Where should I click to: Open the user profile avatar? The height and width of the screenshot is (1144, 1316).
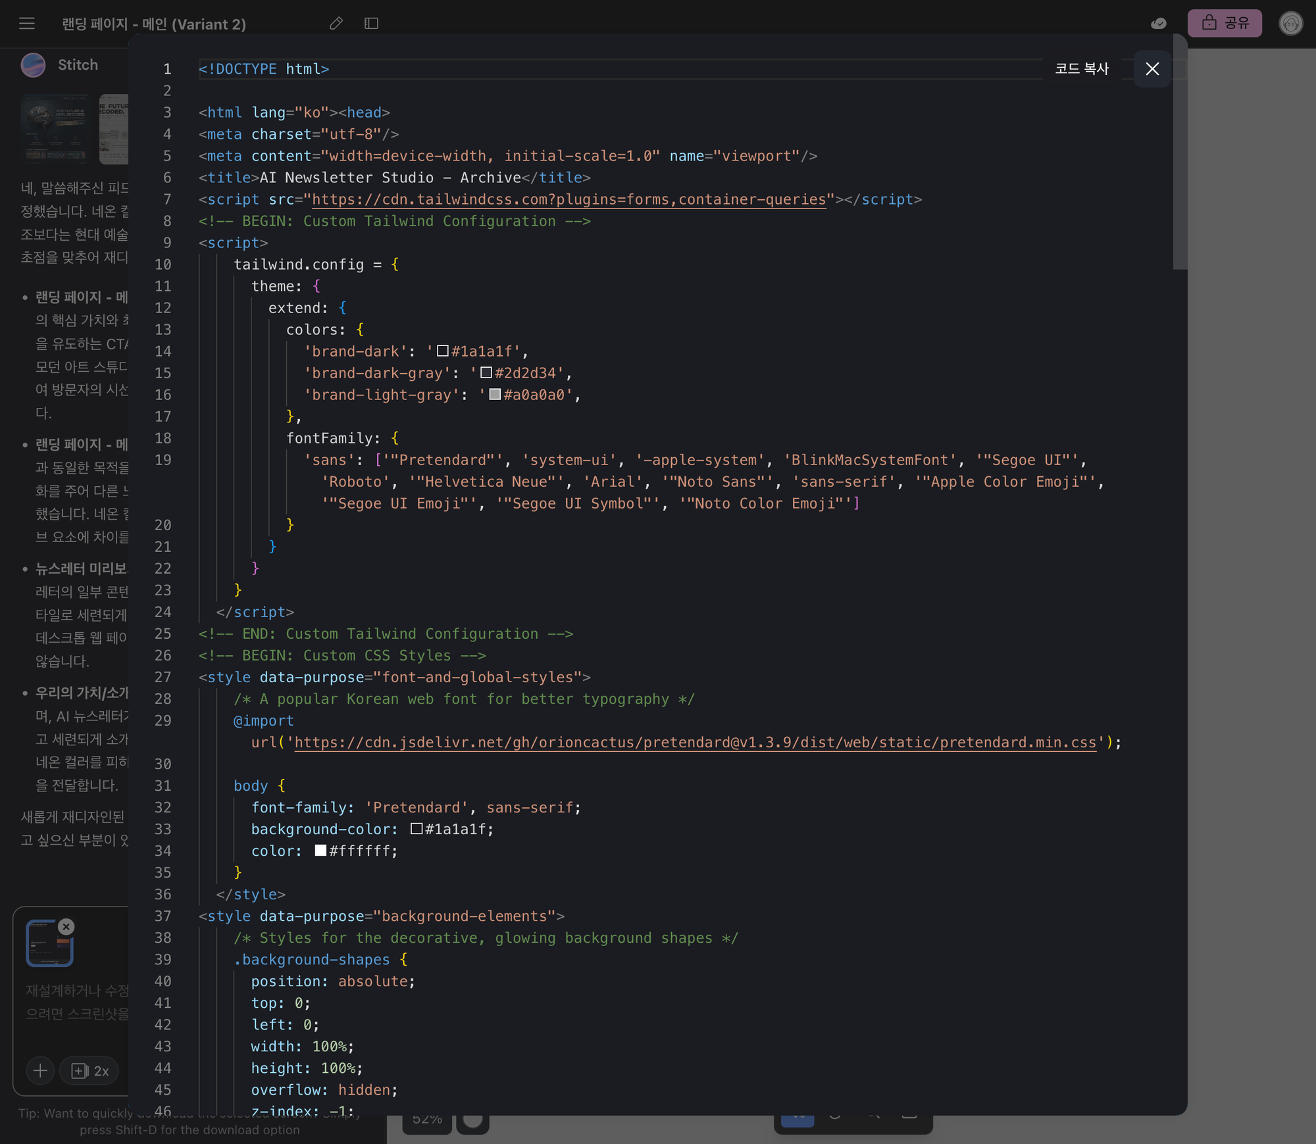click(x=1290, y=24)
